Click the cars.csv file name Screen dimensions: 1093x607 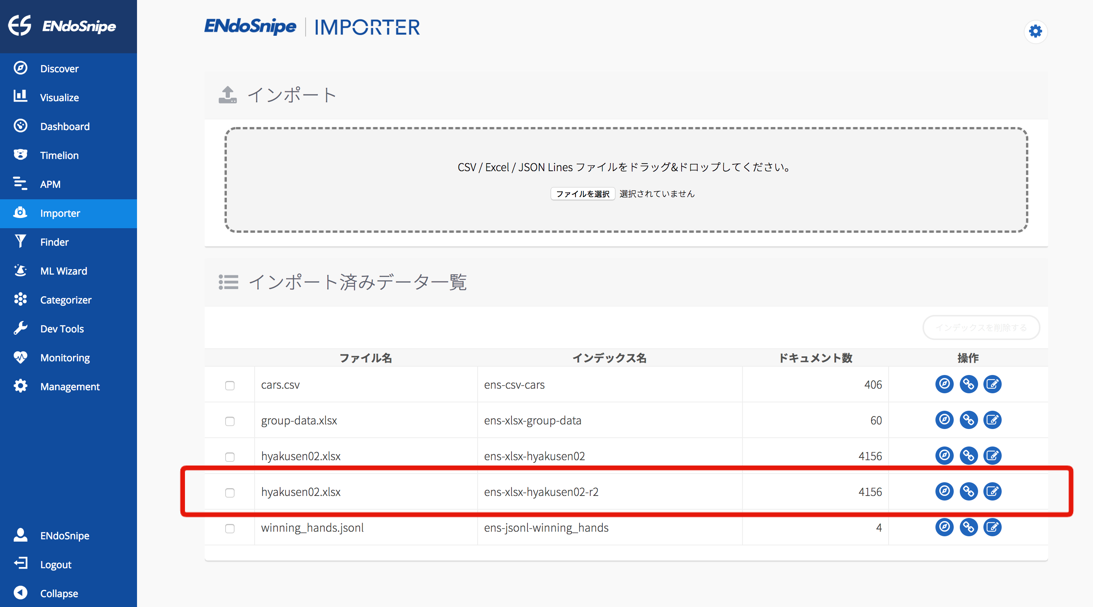[x=280, y=385]
